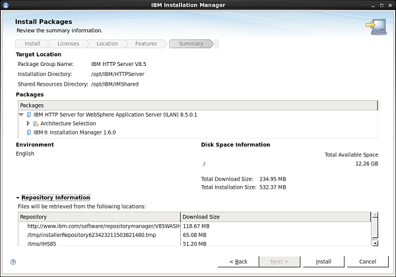This screenshot has height=277, width=396.
Task: Minimize the IBM Installation Manager window
Action: (x=374, y=5)
